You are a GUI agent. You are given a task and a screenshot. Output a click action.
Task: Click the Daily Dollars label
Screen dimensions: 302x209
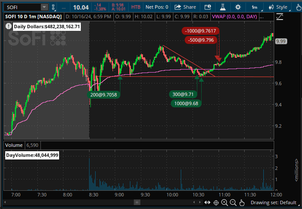(x=47, y=27)
